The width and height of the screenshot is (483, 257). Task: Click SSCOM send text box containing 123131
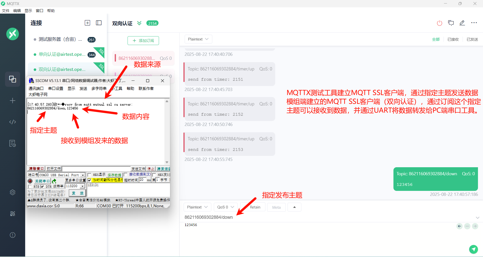point(128,190)
